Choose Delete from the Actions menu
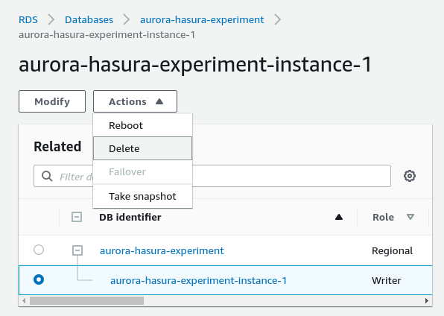444x316 pixels. tap(143, 148)
